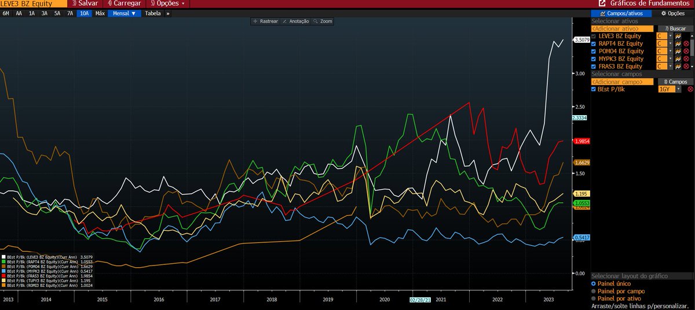This screenshot has height=310, width=695.
Task: Select Painel por ativo layout radio
Action: point(594,298)
